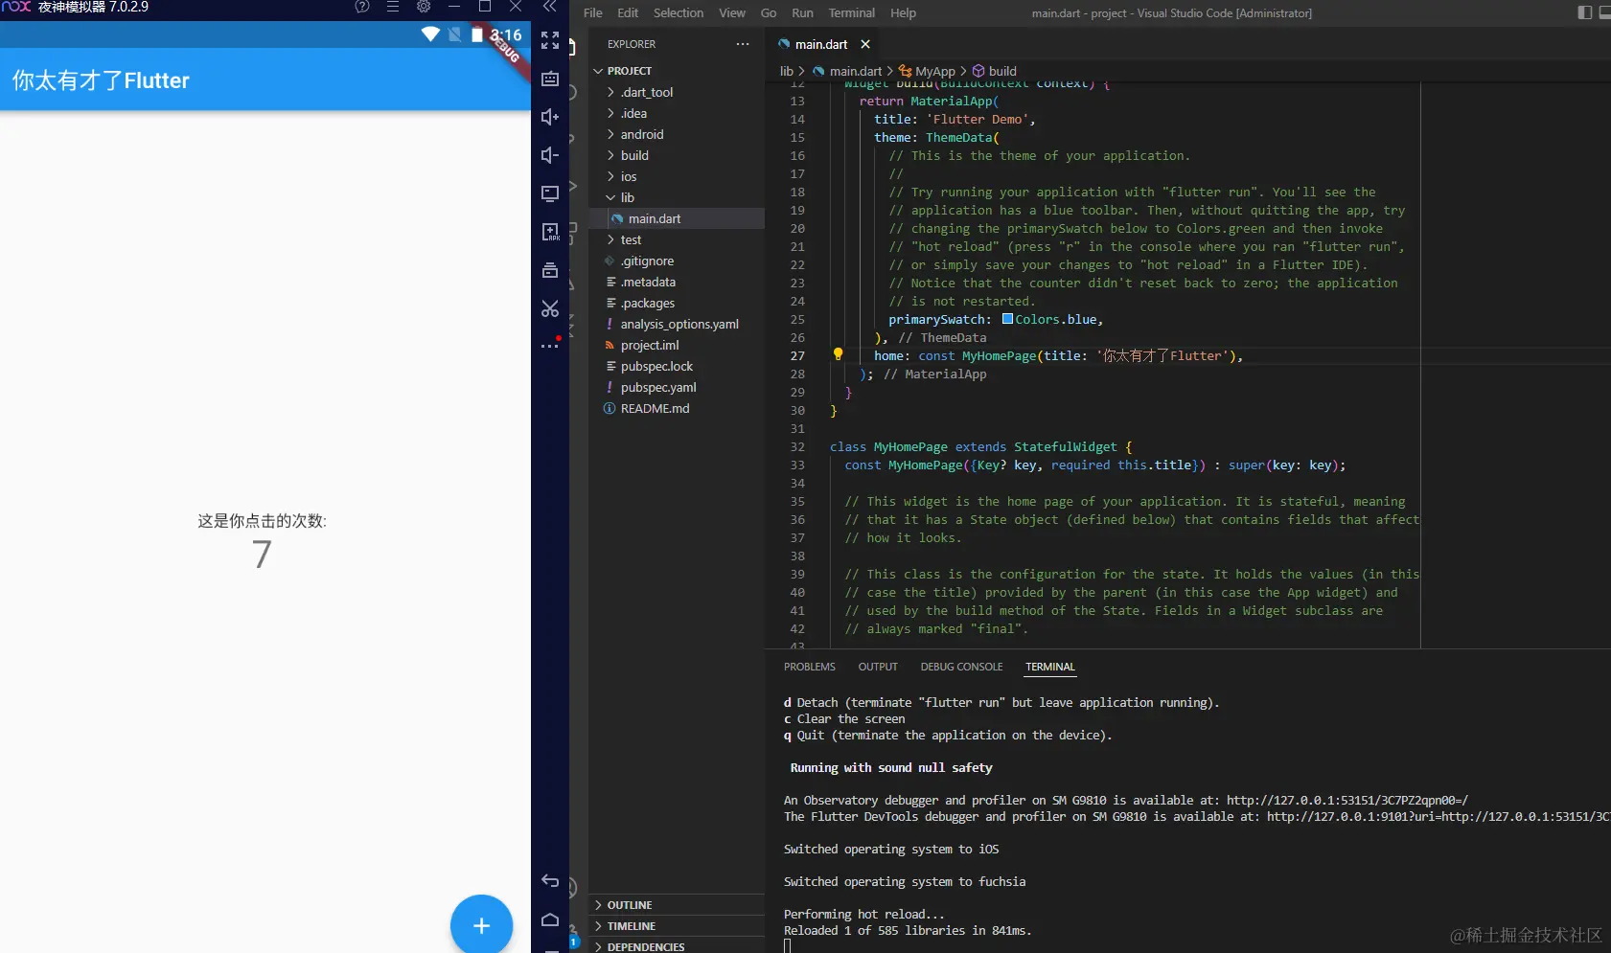This screenshot has height=953, width=1611.
Task: Toggle Nox fullscreen mode icon
Action: (x=550, y=40)
